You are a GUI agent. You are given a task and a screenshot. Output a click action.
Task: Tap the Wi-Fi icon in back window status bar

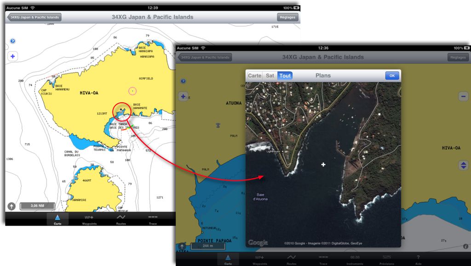33,8
